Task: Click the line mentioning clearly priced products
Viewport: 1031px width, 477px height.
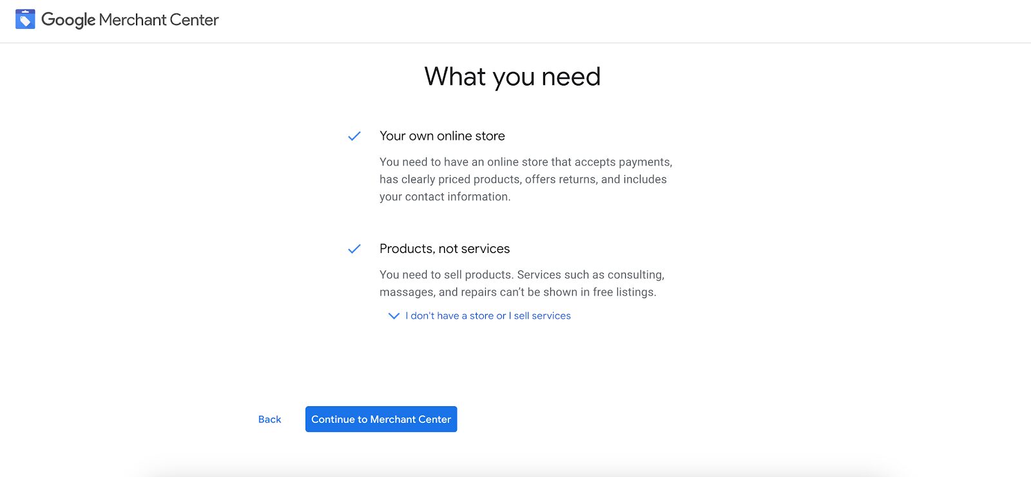Action: point(523,180)
